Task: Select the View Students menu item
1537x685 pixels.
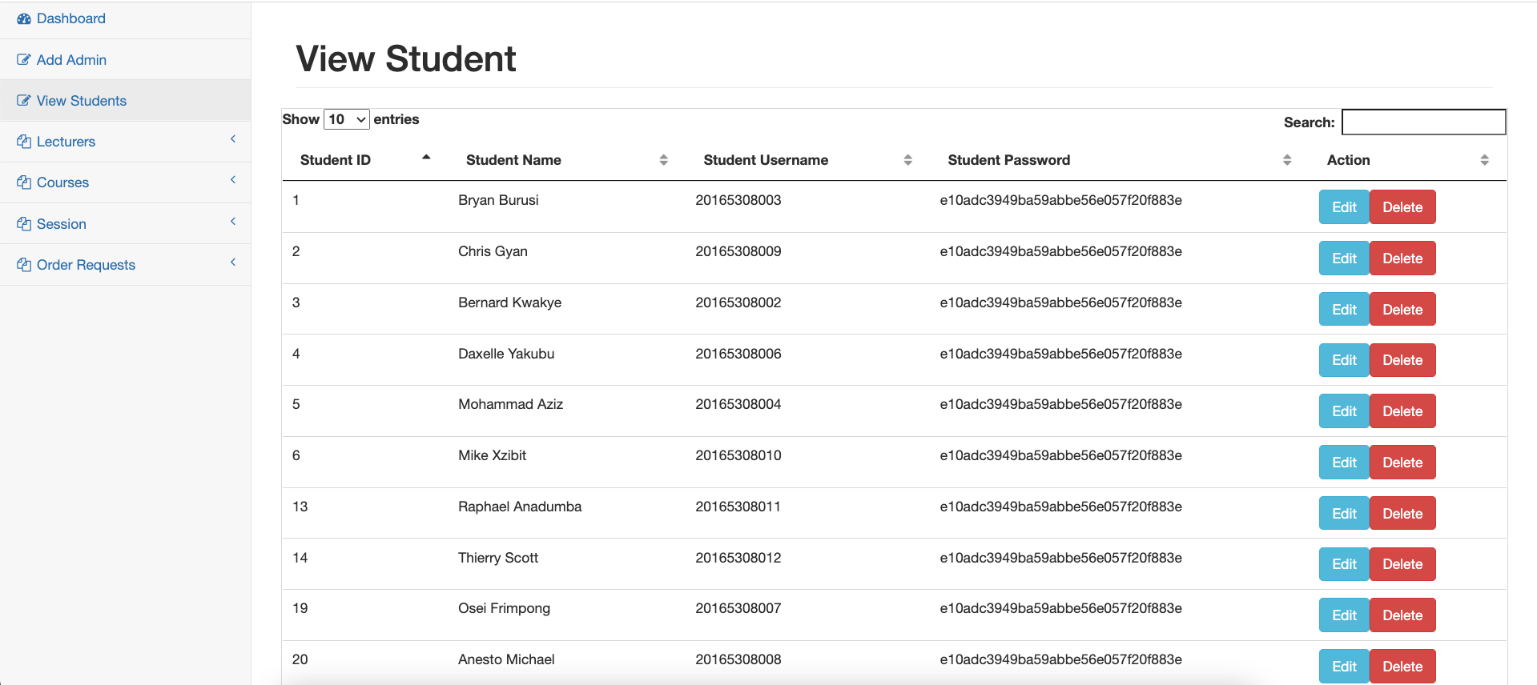Action: click(x=125, y=101)
